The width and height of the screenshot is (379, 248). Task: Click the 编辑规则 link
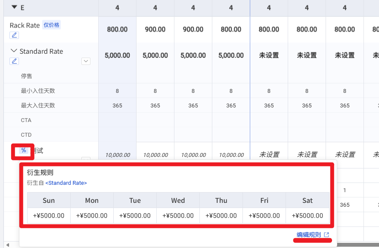pos(309,235)
